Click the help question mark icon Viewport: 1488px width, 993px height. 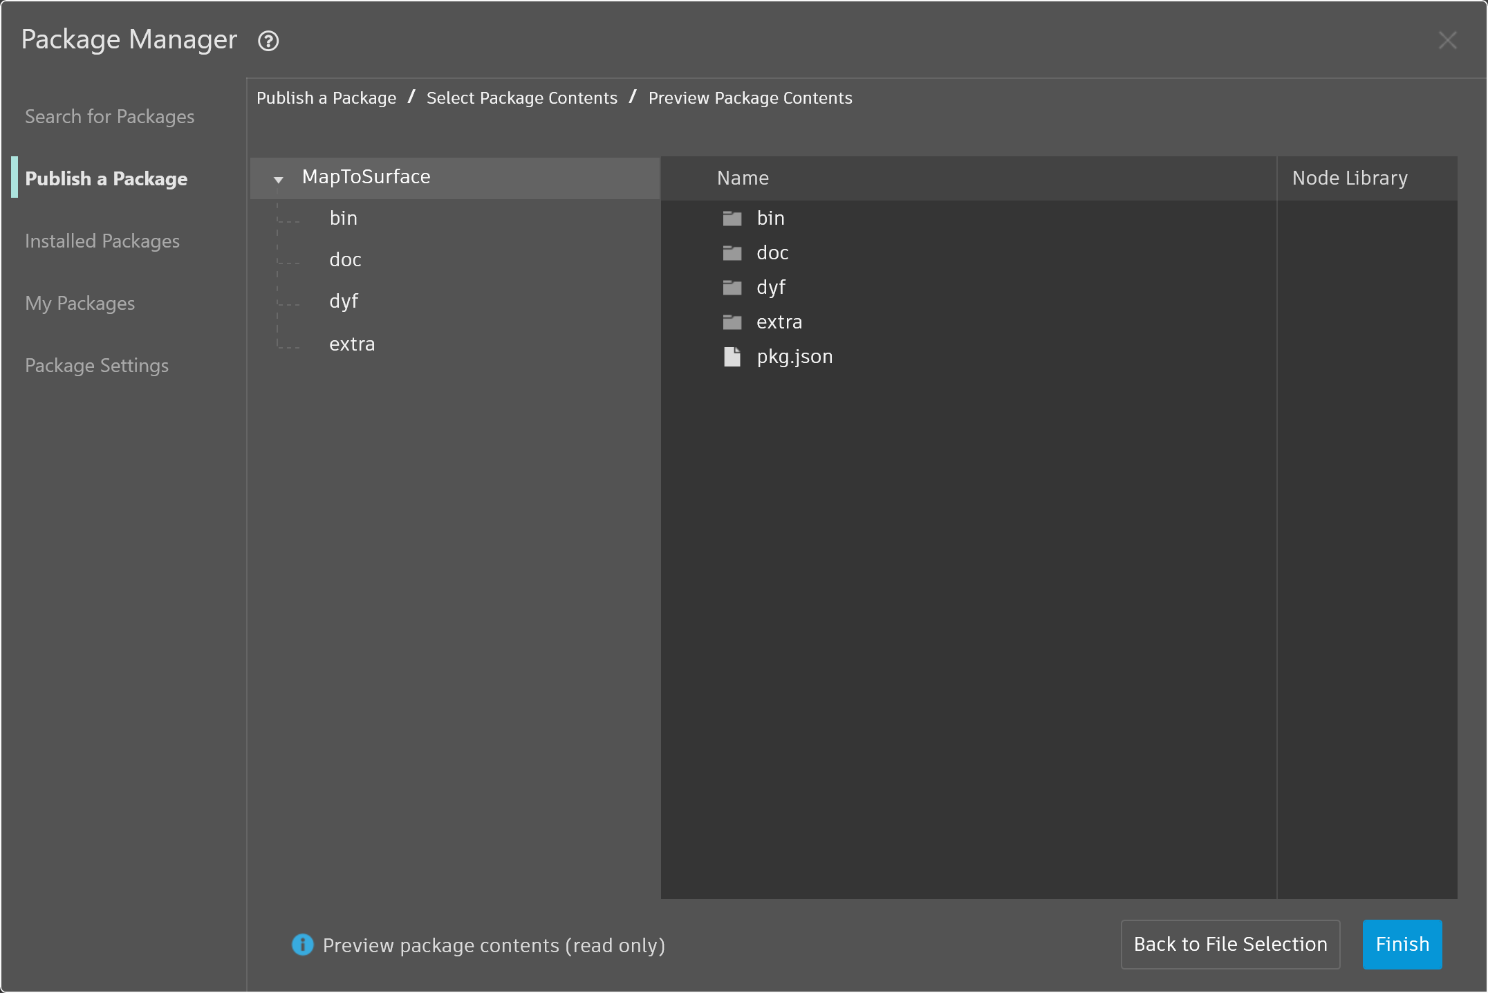click(x=268, y=41)
